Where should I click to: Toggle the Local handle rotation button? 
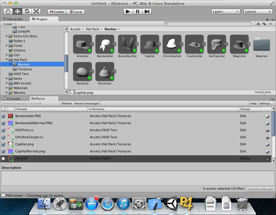75,12
